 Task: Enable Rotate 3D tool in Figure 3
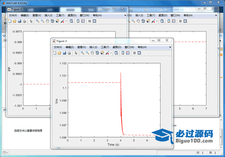[x=97, y=53]
